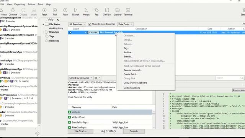Open Sorted by file name dropdown
Screen dimensions: 245x138
[80, 78]
